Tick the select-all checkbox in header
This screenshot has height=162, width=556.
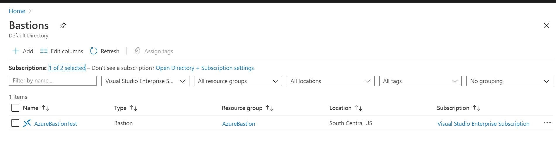coord(15,108)
